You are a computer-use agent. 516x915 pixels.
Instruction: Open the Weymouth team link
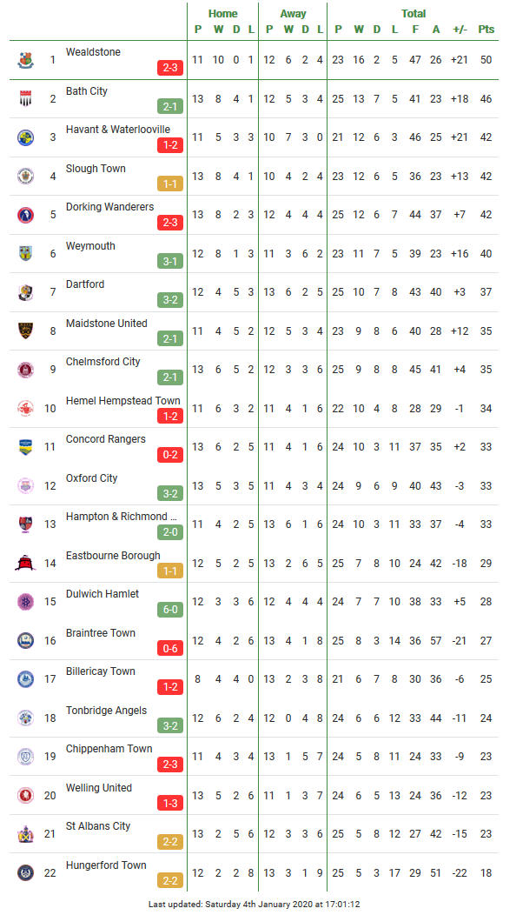coord(90,245)
